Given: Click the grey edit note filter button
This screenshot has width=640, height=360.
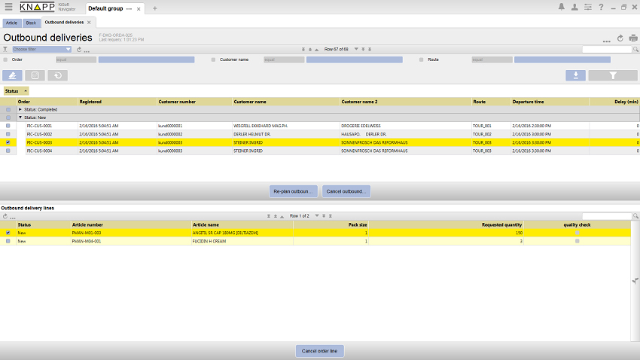Looking at the screenshot, I should (35, 75).
